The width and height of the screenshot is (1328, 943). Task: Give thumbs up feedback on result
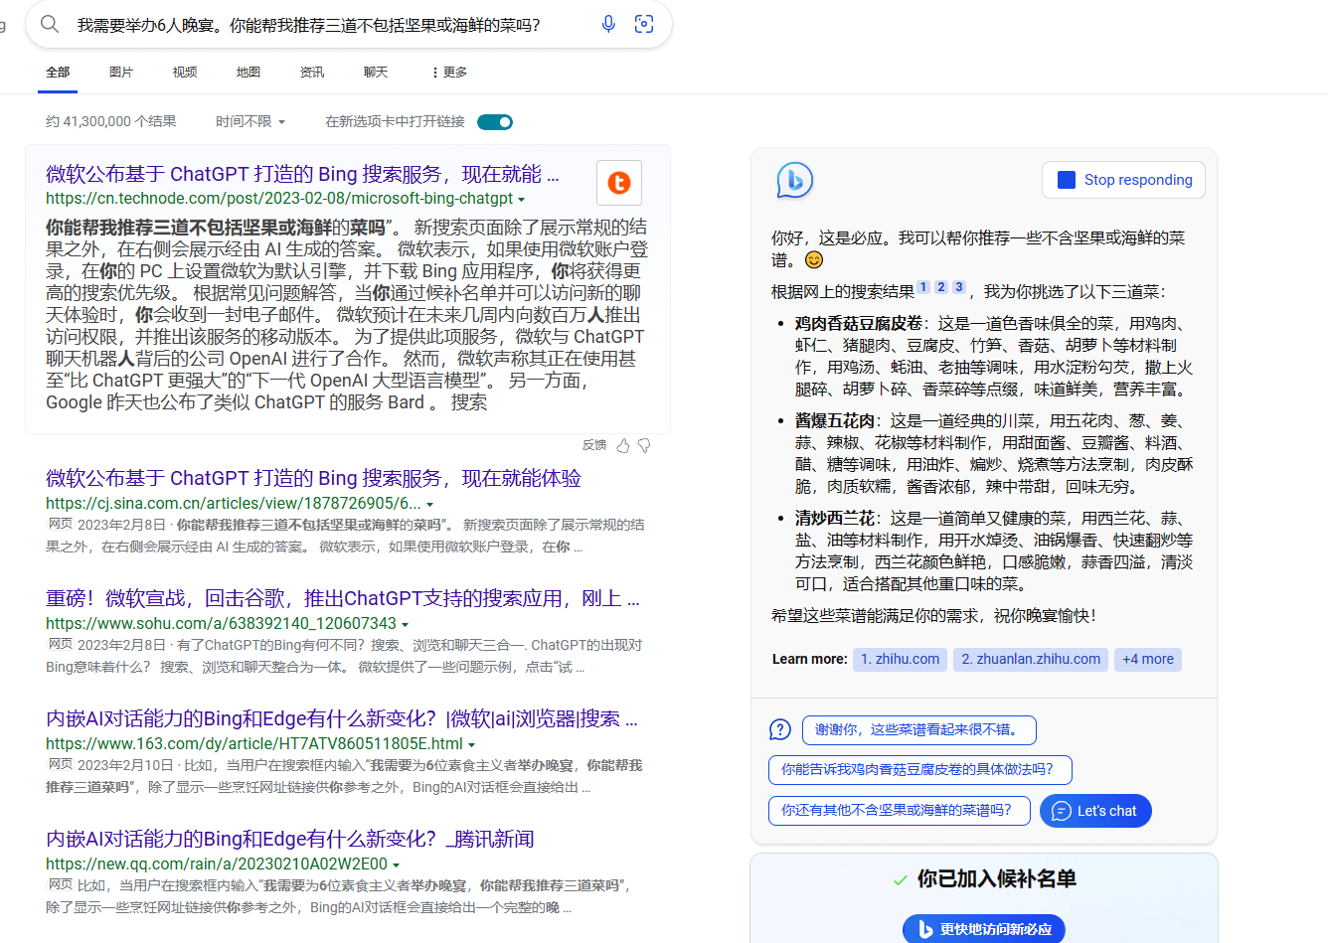click(x=623, y=445)
